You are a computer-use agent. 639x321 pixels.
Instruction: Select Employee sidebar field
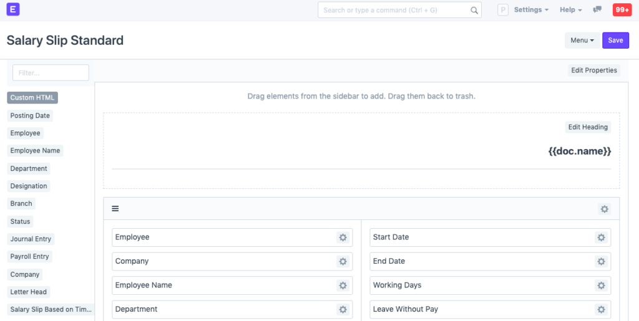(x=25, y=133)
